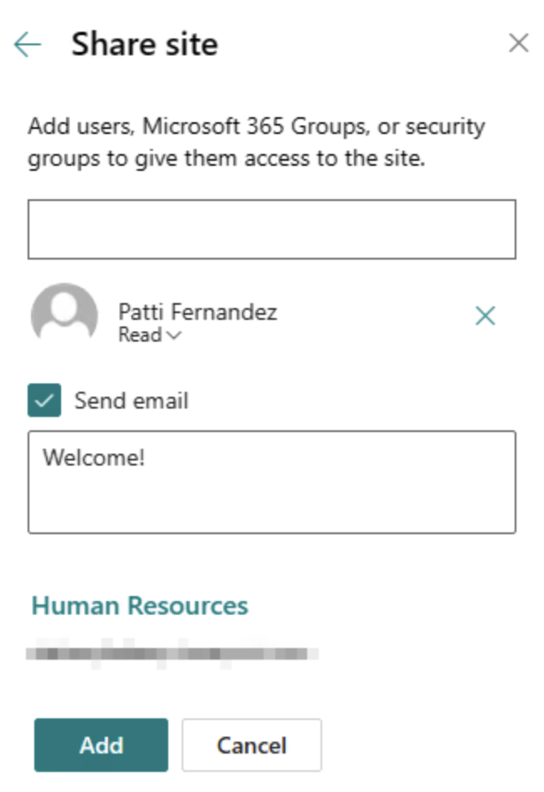Screen dimensions: 544x792
Task: Select the Patti Fernandez name text
Action: coord(198,312)
